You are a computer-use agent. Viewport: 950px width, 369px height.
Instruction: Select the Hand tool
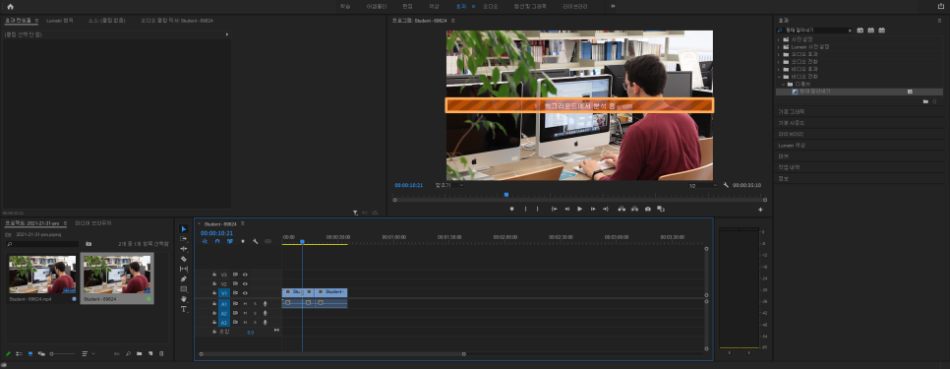(x=184, y=299)
